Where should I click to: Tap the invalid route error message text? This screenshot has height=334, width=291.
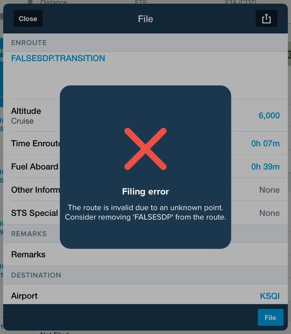click(x=145, y=212)
